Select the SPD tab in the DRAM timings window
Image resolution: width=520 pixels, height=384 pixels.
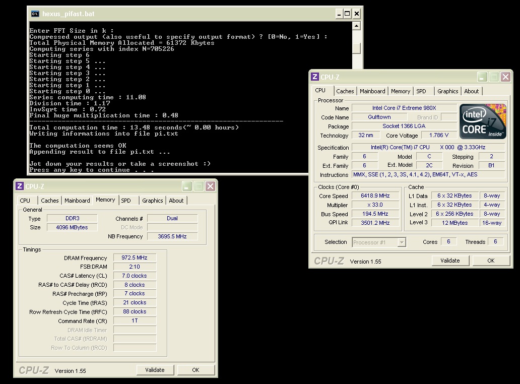126,201
